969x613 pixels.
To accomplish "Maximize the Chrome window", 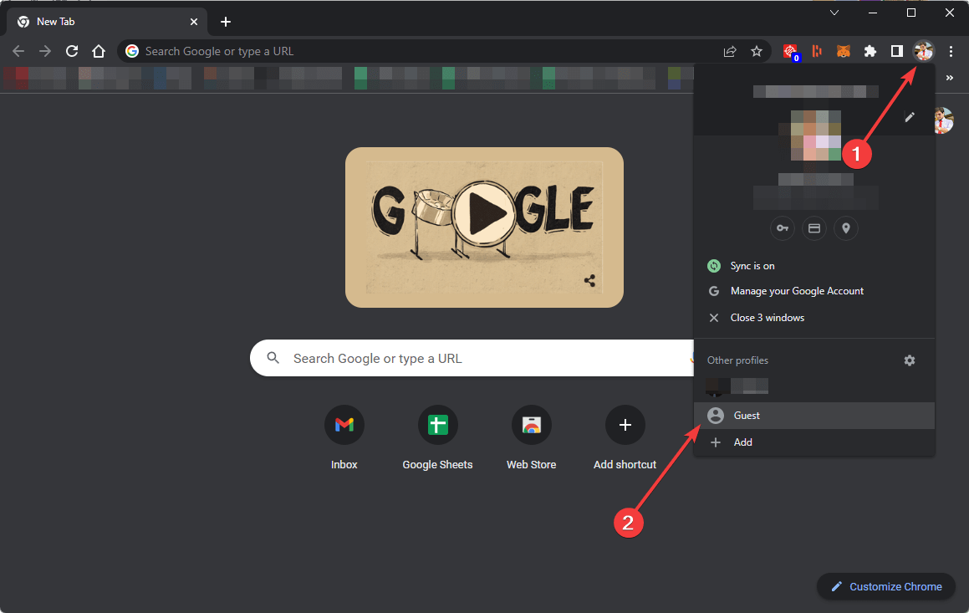I will 911,13.
